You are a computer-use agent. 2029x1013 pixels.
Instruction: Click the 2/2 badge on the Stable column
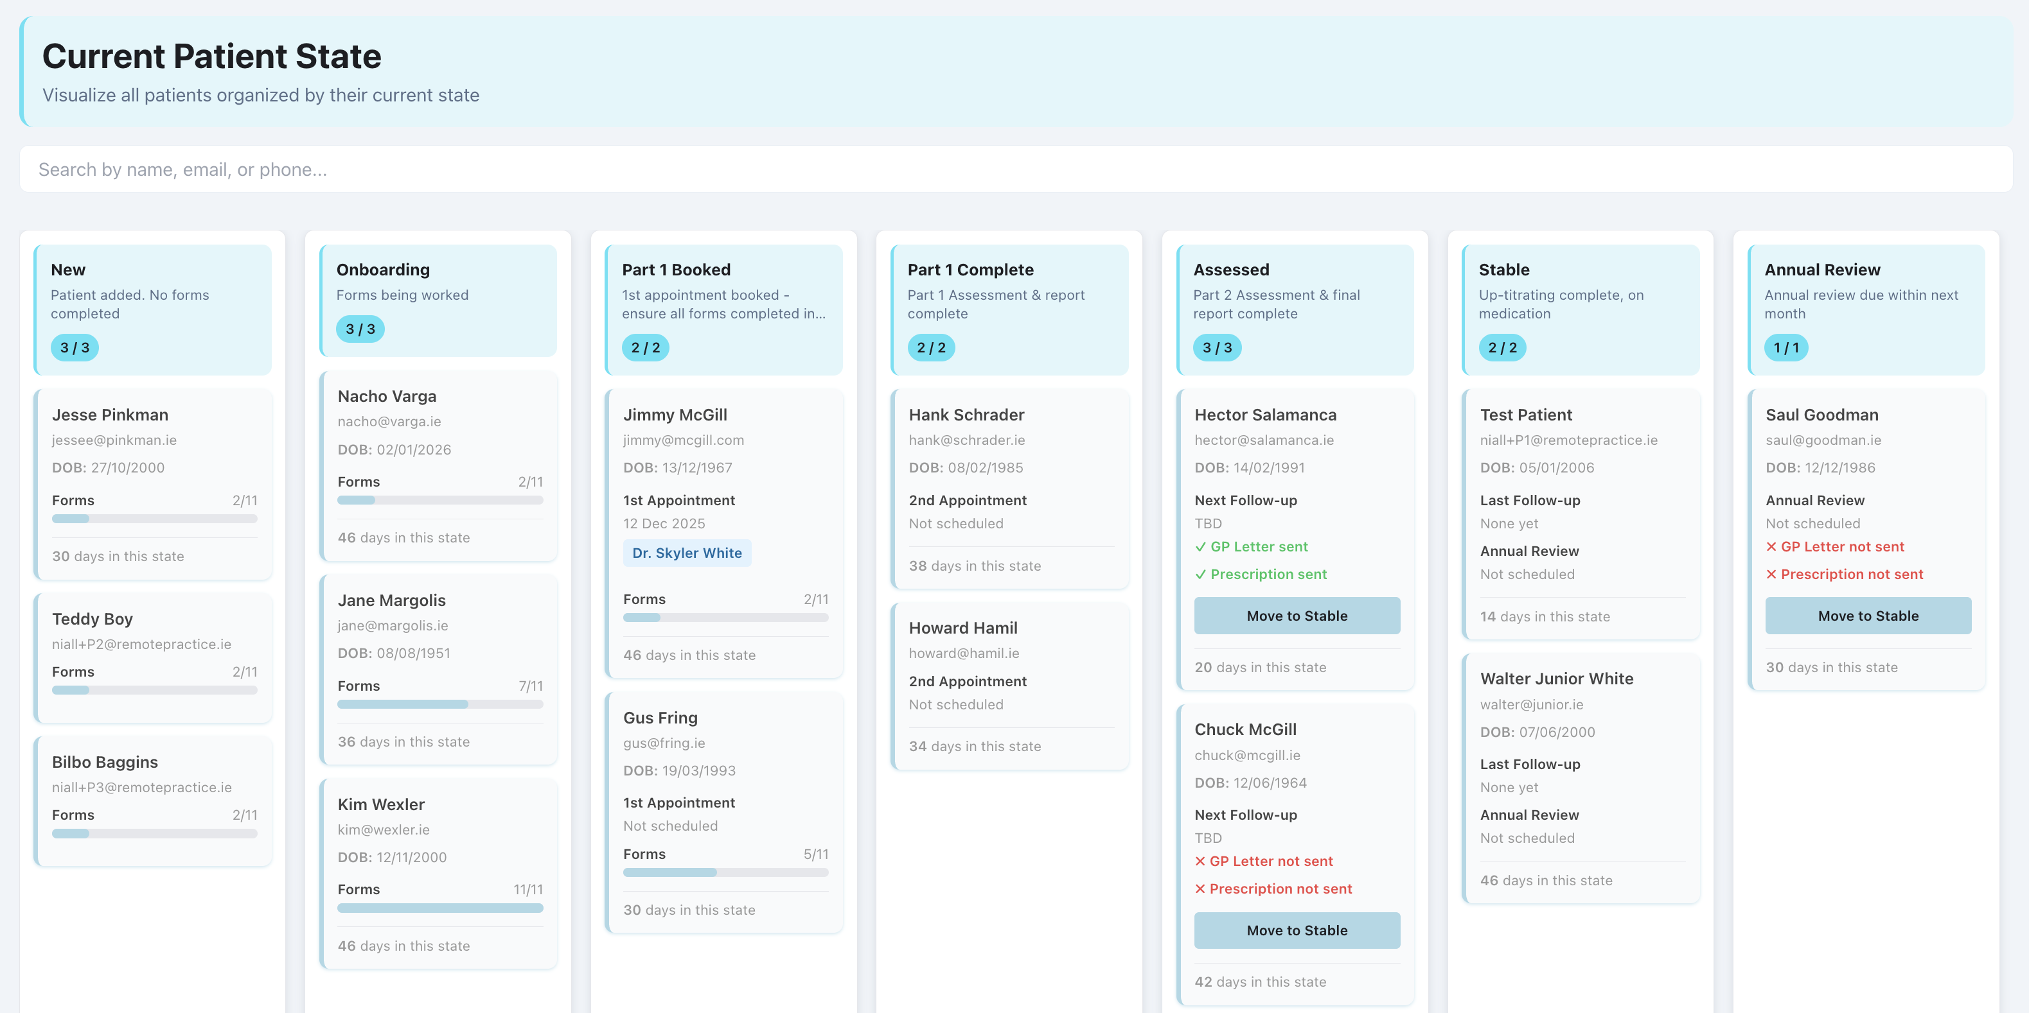point(1503,347)
